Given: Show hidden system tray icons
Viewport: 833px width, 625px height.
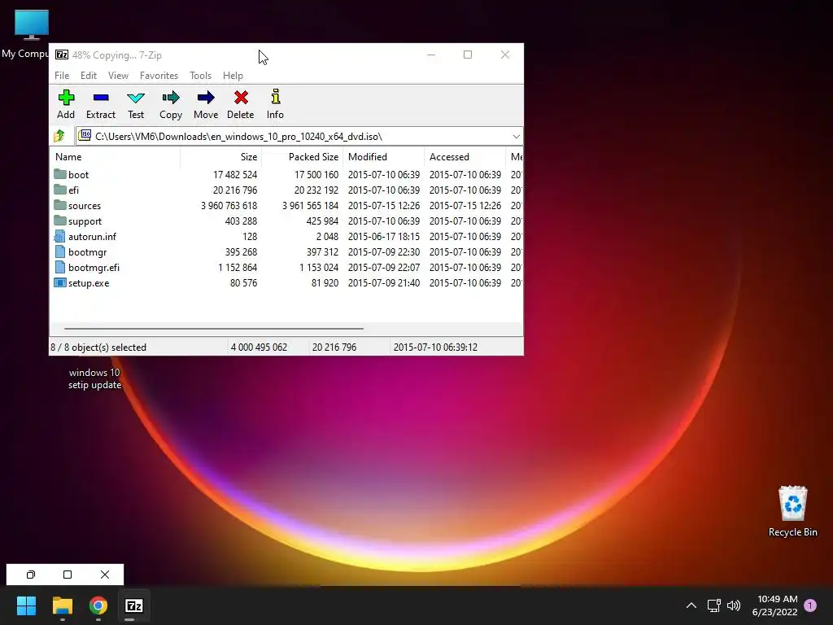Looking at the screenshot, I should (691, 605).
